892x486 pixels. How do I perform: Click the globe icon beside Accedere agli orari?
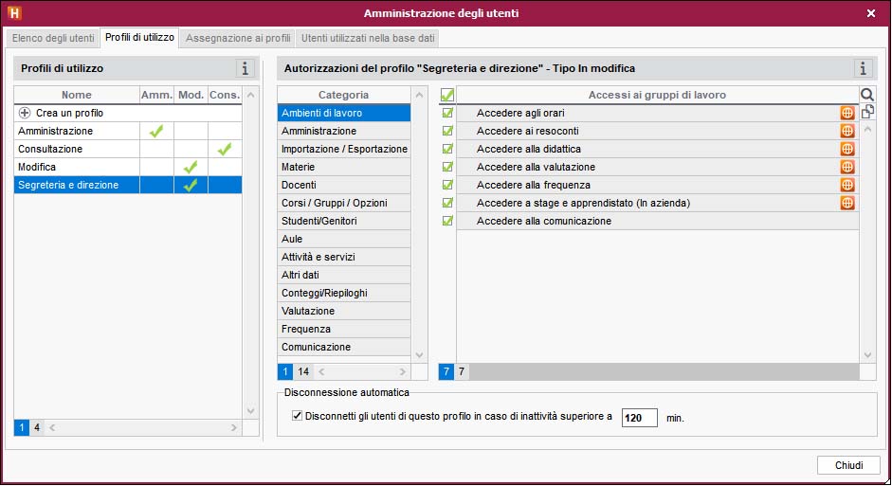pos(847,113)
